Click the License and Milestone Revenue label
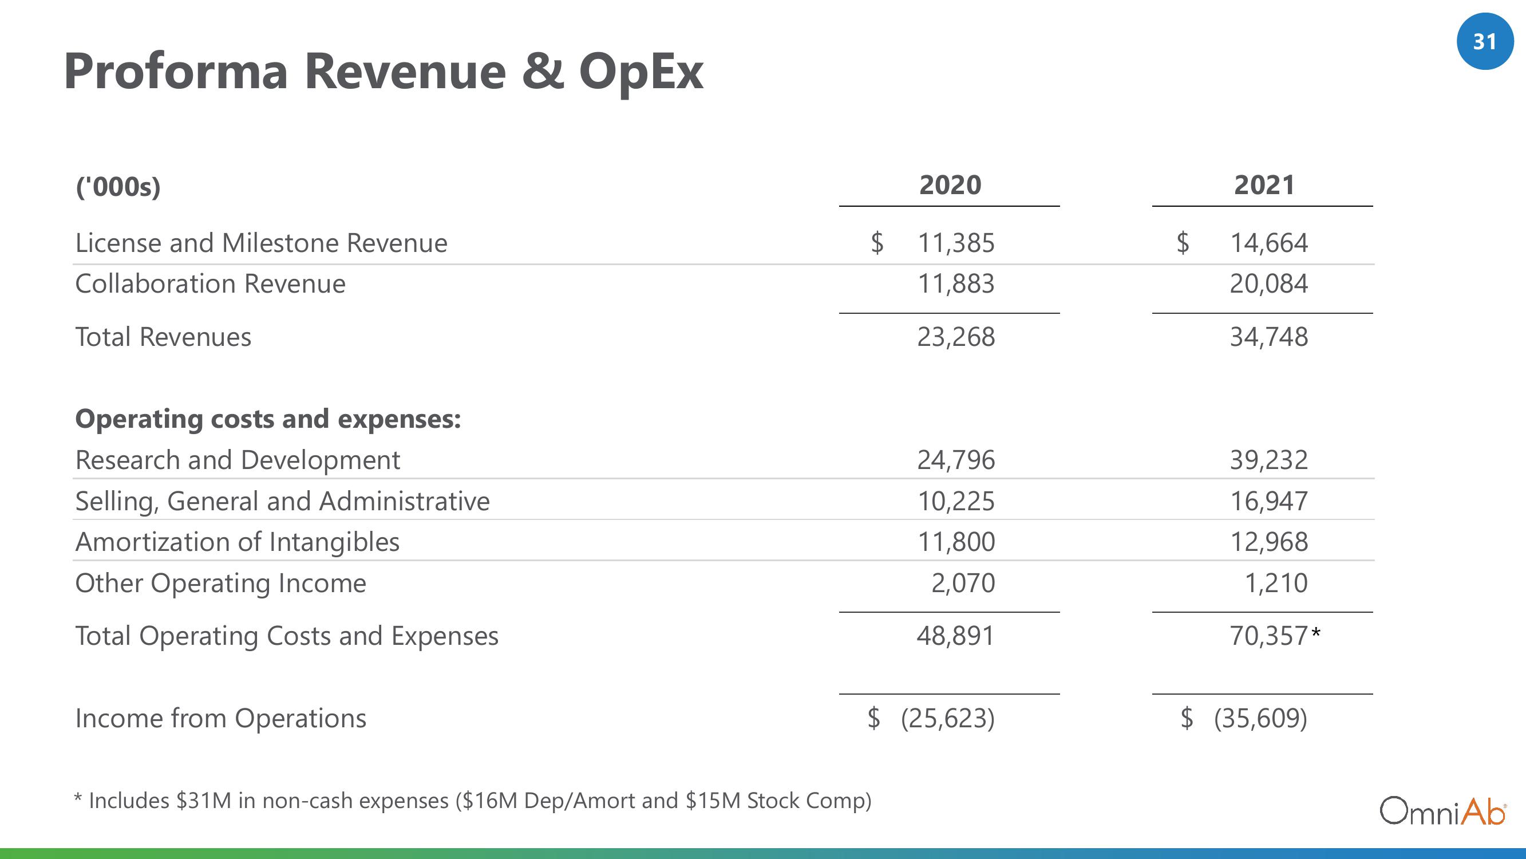This screenshot has width=1526, height=859. tap(261, 243)
